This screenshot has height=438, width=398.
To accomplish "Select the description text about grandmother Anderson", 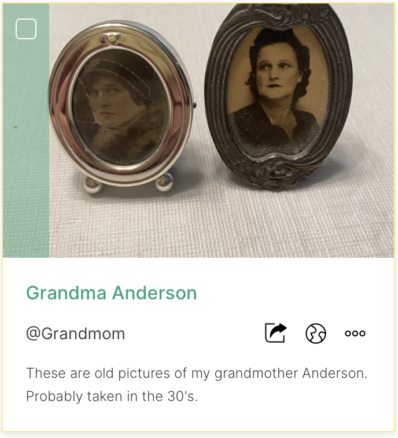I will point(197,385).
